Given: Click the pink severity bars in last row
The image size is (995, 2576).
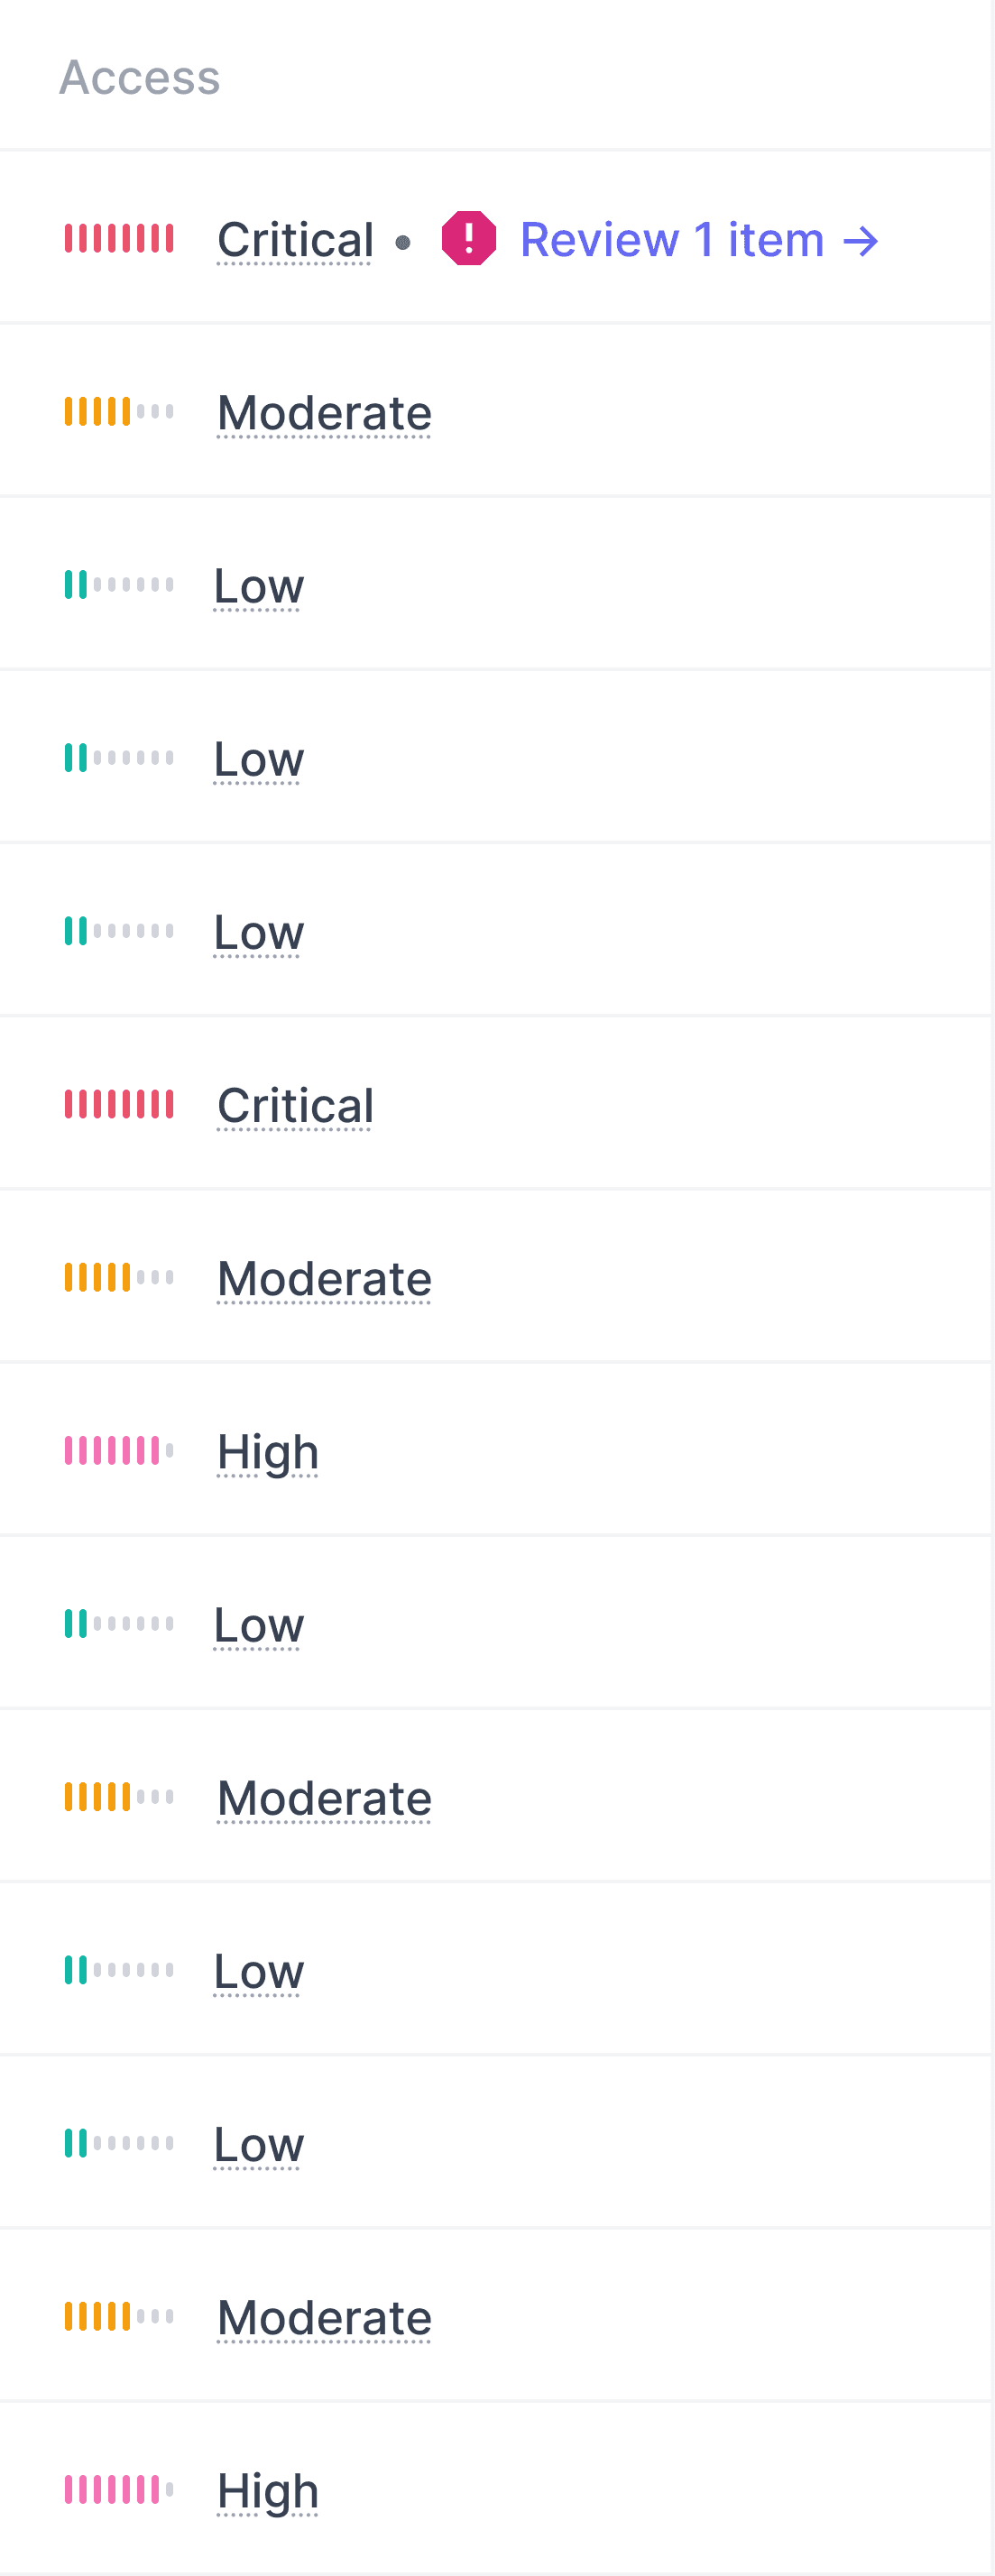Looking at the screenshot, I should pos(119,2490).
